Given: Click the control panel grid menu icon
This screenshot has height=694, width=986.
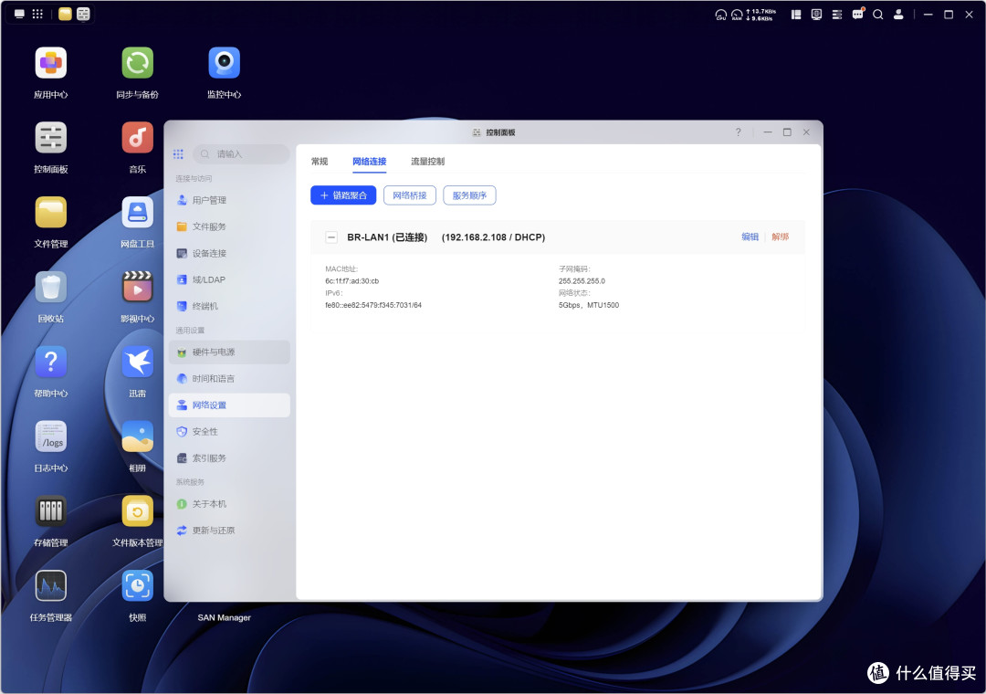Looking at the screenshot, I should click(179, 154).
